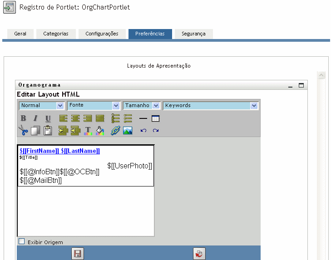Minimize the Organograma panel
The height and width of the screenshot is (260, 331).
[x=291, y=86]
